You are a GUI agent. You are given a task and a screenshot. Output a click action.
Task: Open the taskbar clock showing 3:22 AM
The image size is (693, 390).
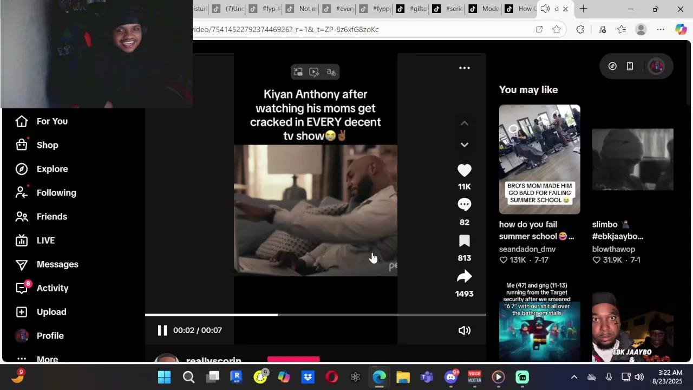tap(668, 377)
